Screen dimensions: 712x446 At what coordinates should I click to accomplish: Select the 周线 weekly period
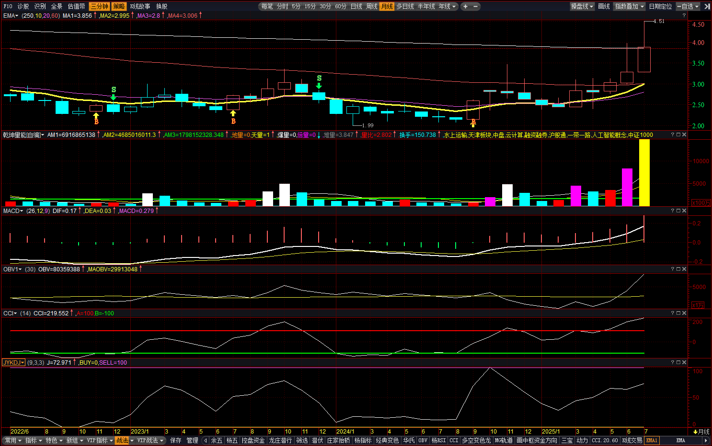click(x=372, y=6)
